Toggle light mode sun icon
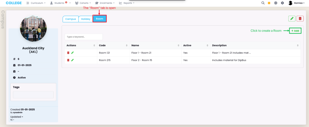The height and width of the screenshot is (127, 309). coord(269,3)
